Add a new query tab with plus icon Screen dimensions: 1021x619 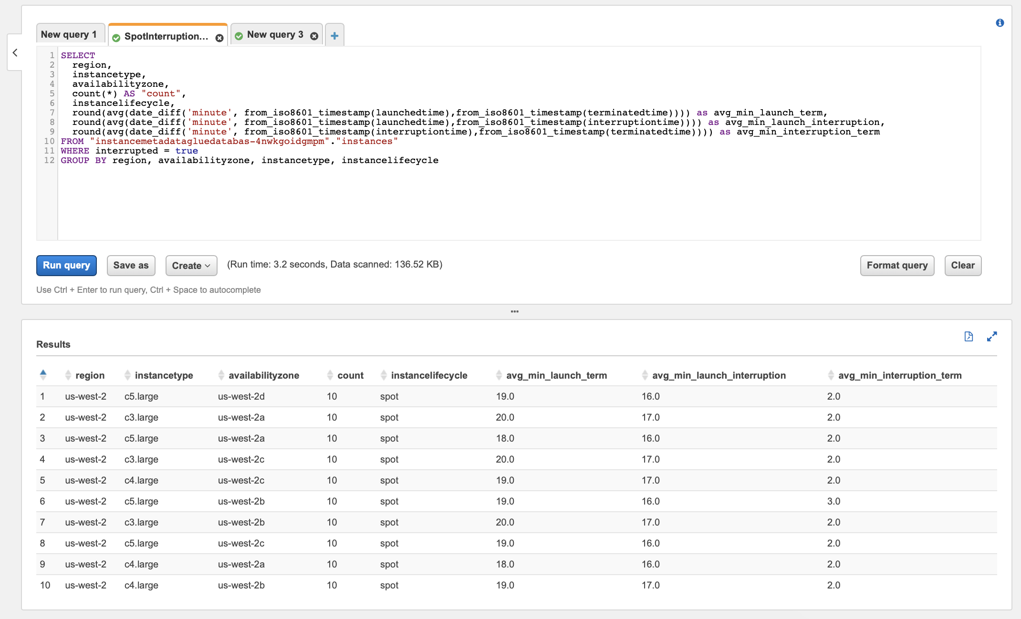(334, 36)
